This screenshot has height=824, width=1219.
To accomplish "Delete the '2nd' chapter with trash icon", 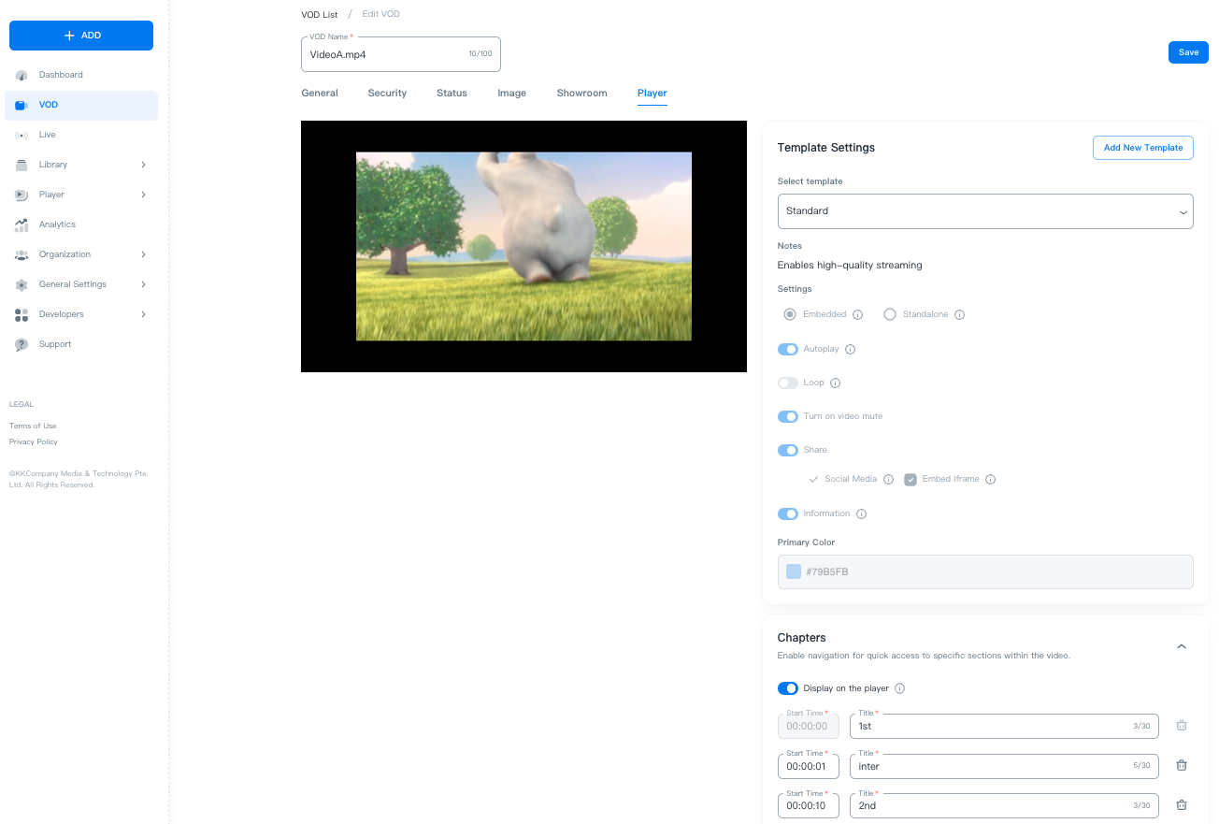I will point(1182,805).
